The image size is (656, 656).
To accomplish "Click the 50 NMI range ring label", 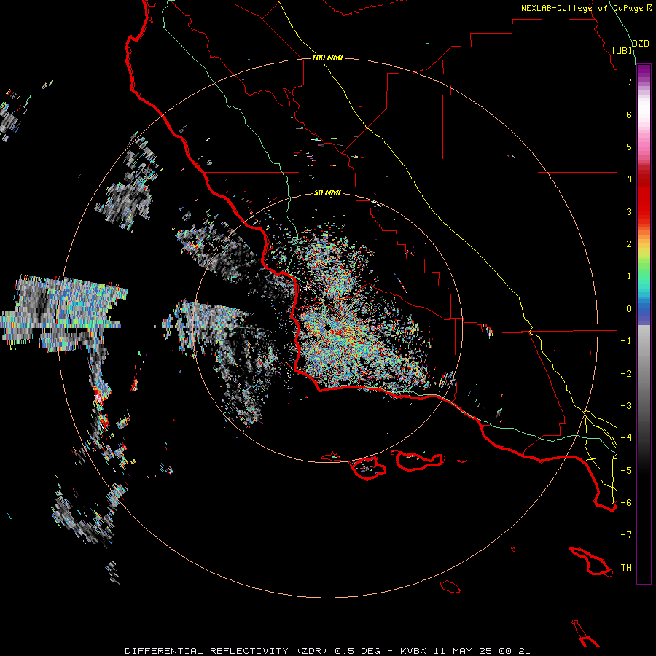I will click(x=327, y=192).
